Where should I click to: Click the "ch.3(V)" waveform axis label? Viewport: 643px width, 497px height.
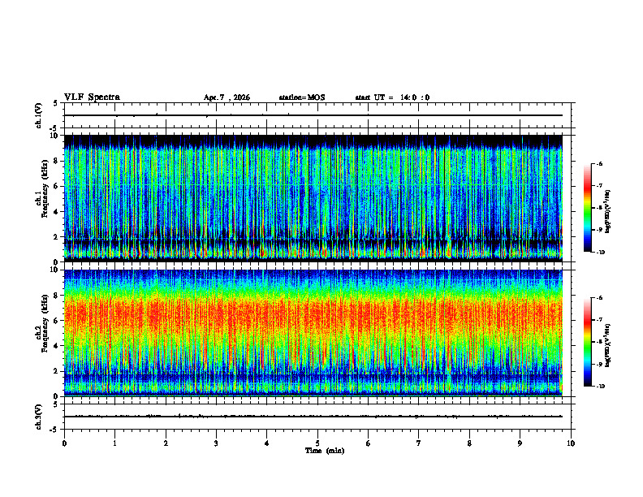[x=39, y=417]
